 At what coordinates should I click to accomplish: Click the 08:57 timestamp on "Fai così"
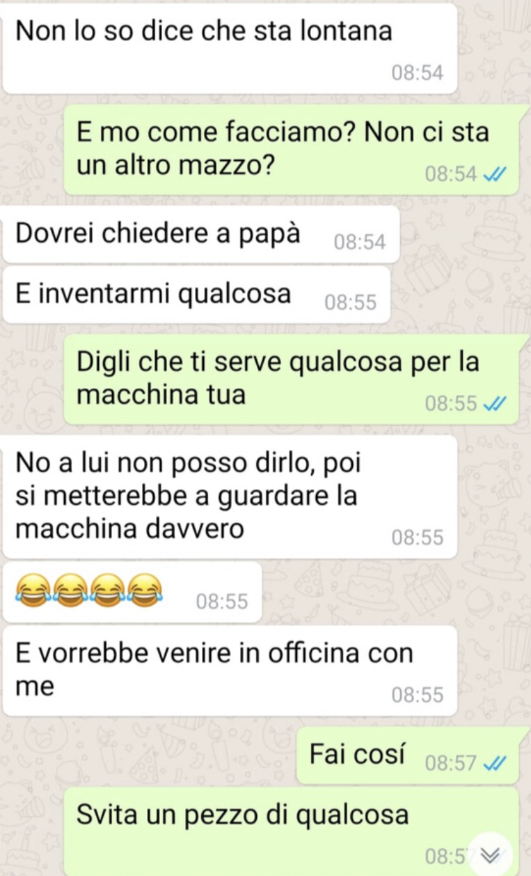pos(450,764)
